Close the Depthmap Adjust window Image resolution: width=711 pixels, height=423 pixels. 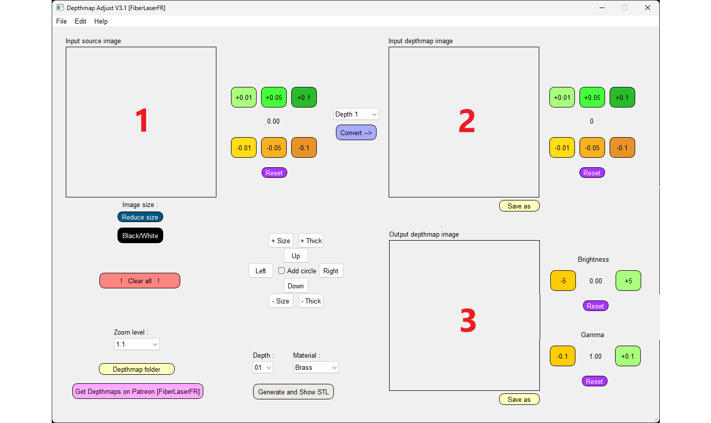(648, 8)
